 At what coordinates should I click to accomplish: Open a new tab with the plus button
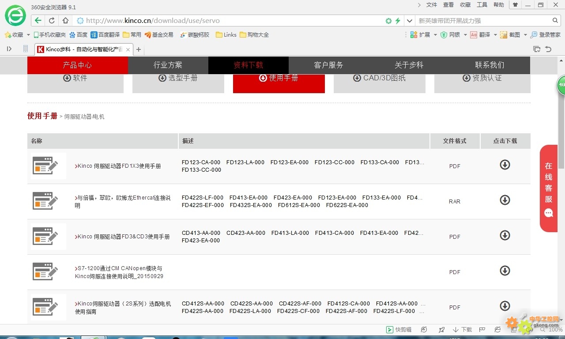139,49
